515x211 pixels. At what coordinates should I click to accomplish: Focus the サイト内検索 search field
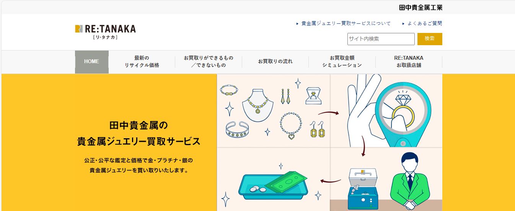(x=381, y=39)
